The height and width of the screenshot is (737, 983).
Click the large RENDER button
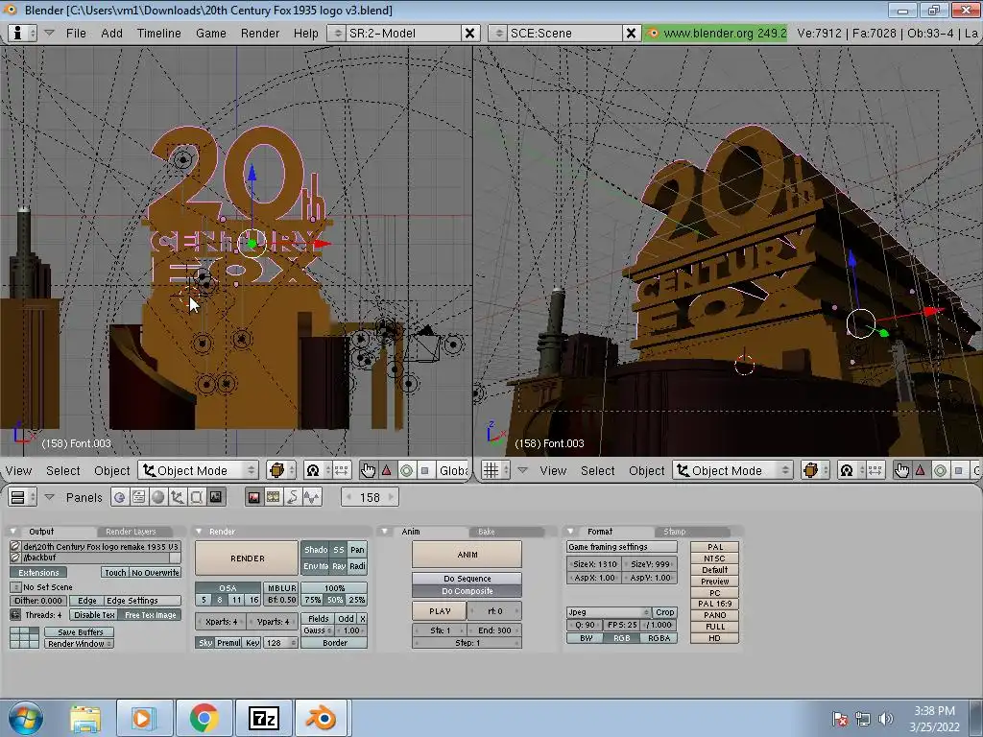point(247,559)
